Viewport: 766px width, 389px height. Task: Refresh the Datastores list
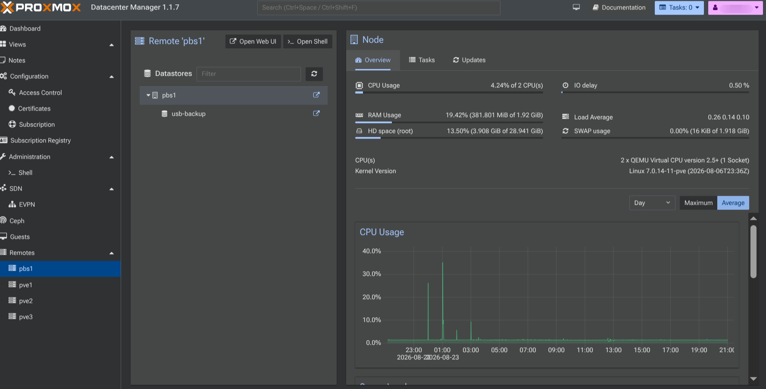(314, 74)
